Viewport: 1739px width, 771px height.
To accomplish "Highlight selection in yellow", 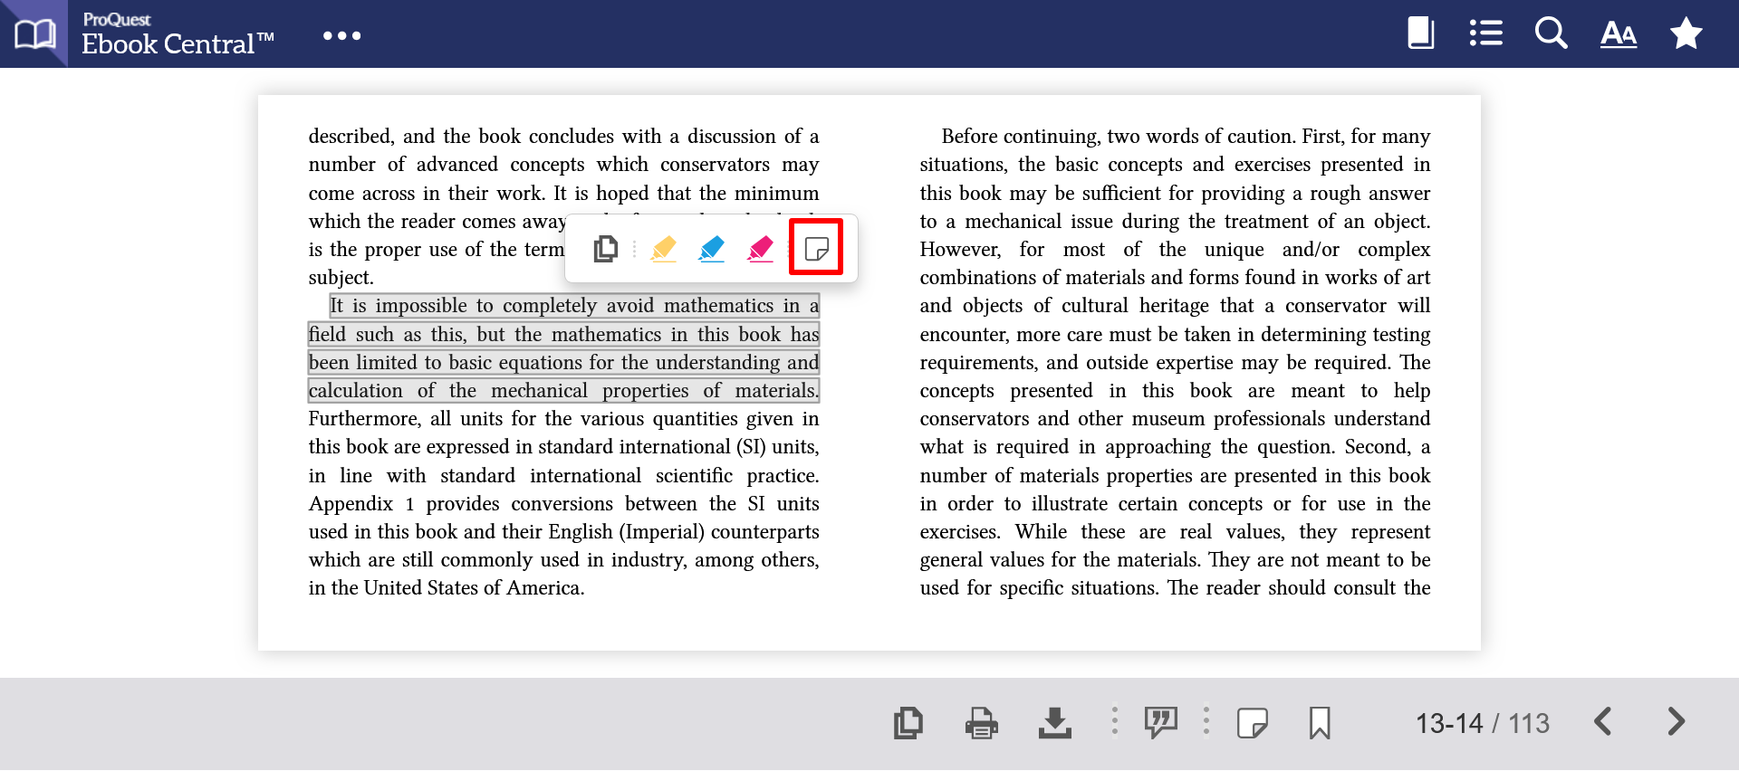I will point(664,248).
